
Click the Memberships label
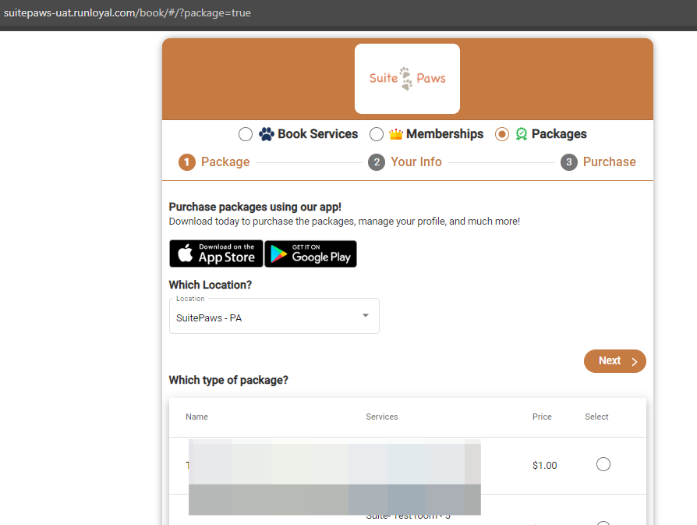(x=445, y=134)
